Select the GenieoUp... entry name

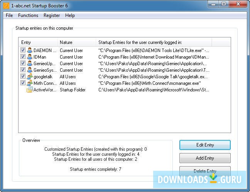point(44,63)
